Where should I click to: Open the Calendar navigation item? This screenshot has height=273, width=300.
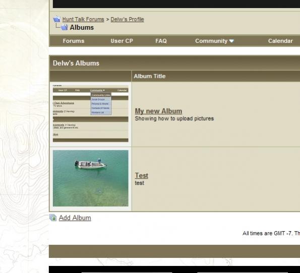(280, 41)
